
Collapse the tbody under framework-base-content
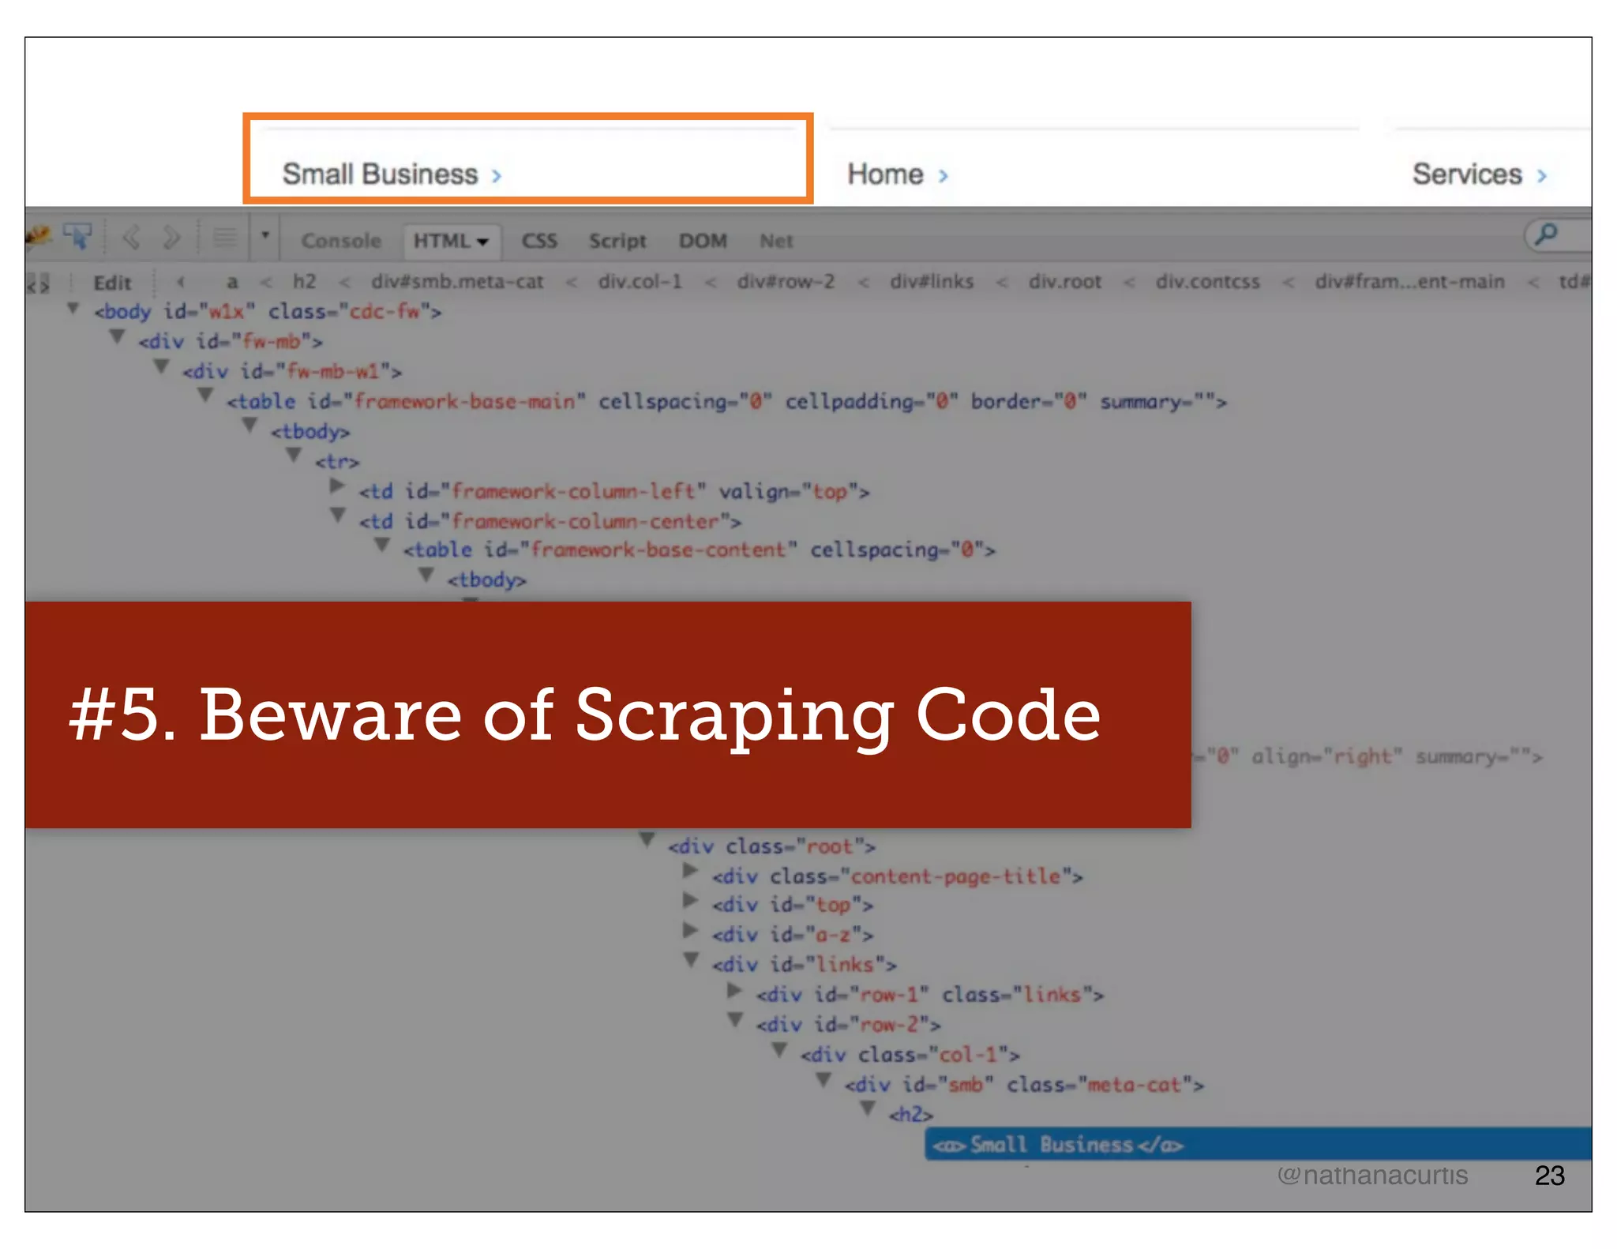click(x=426, y=575)
